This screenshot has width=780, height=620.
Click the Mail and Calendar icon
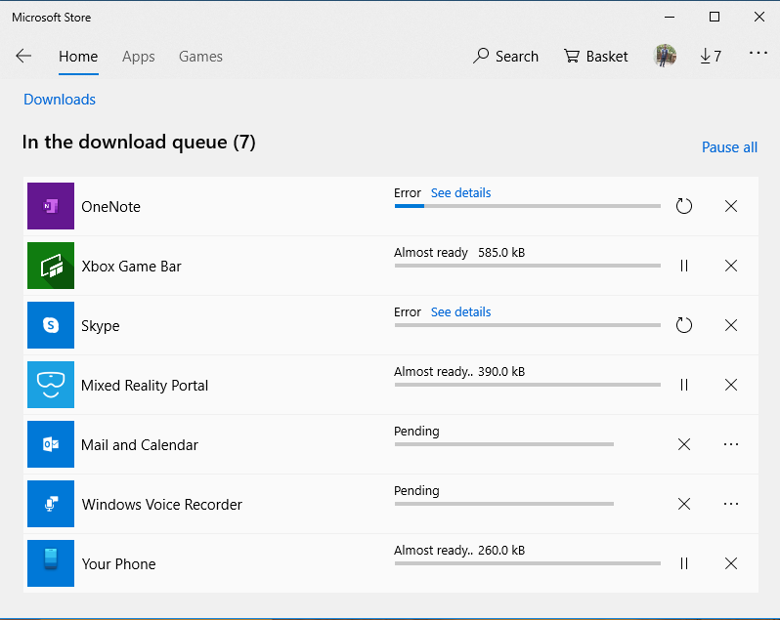click(51, 444)
